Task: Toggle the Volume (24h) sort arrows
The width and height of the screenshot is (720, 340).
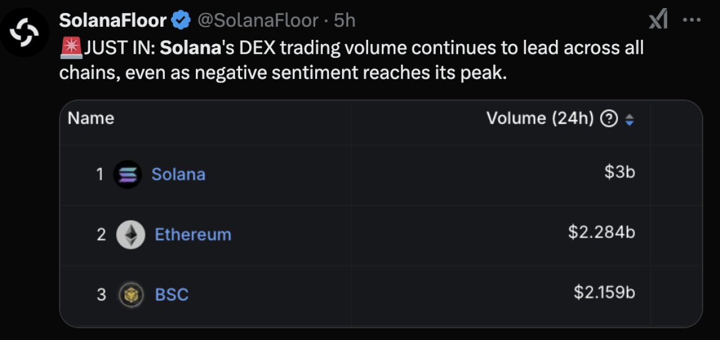Action: pos(629,119)
